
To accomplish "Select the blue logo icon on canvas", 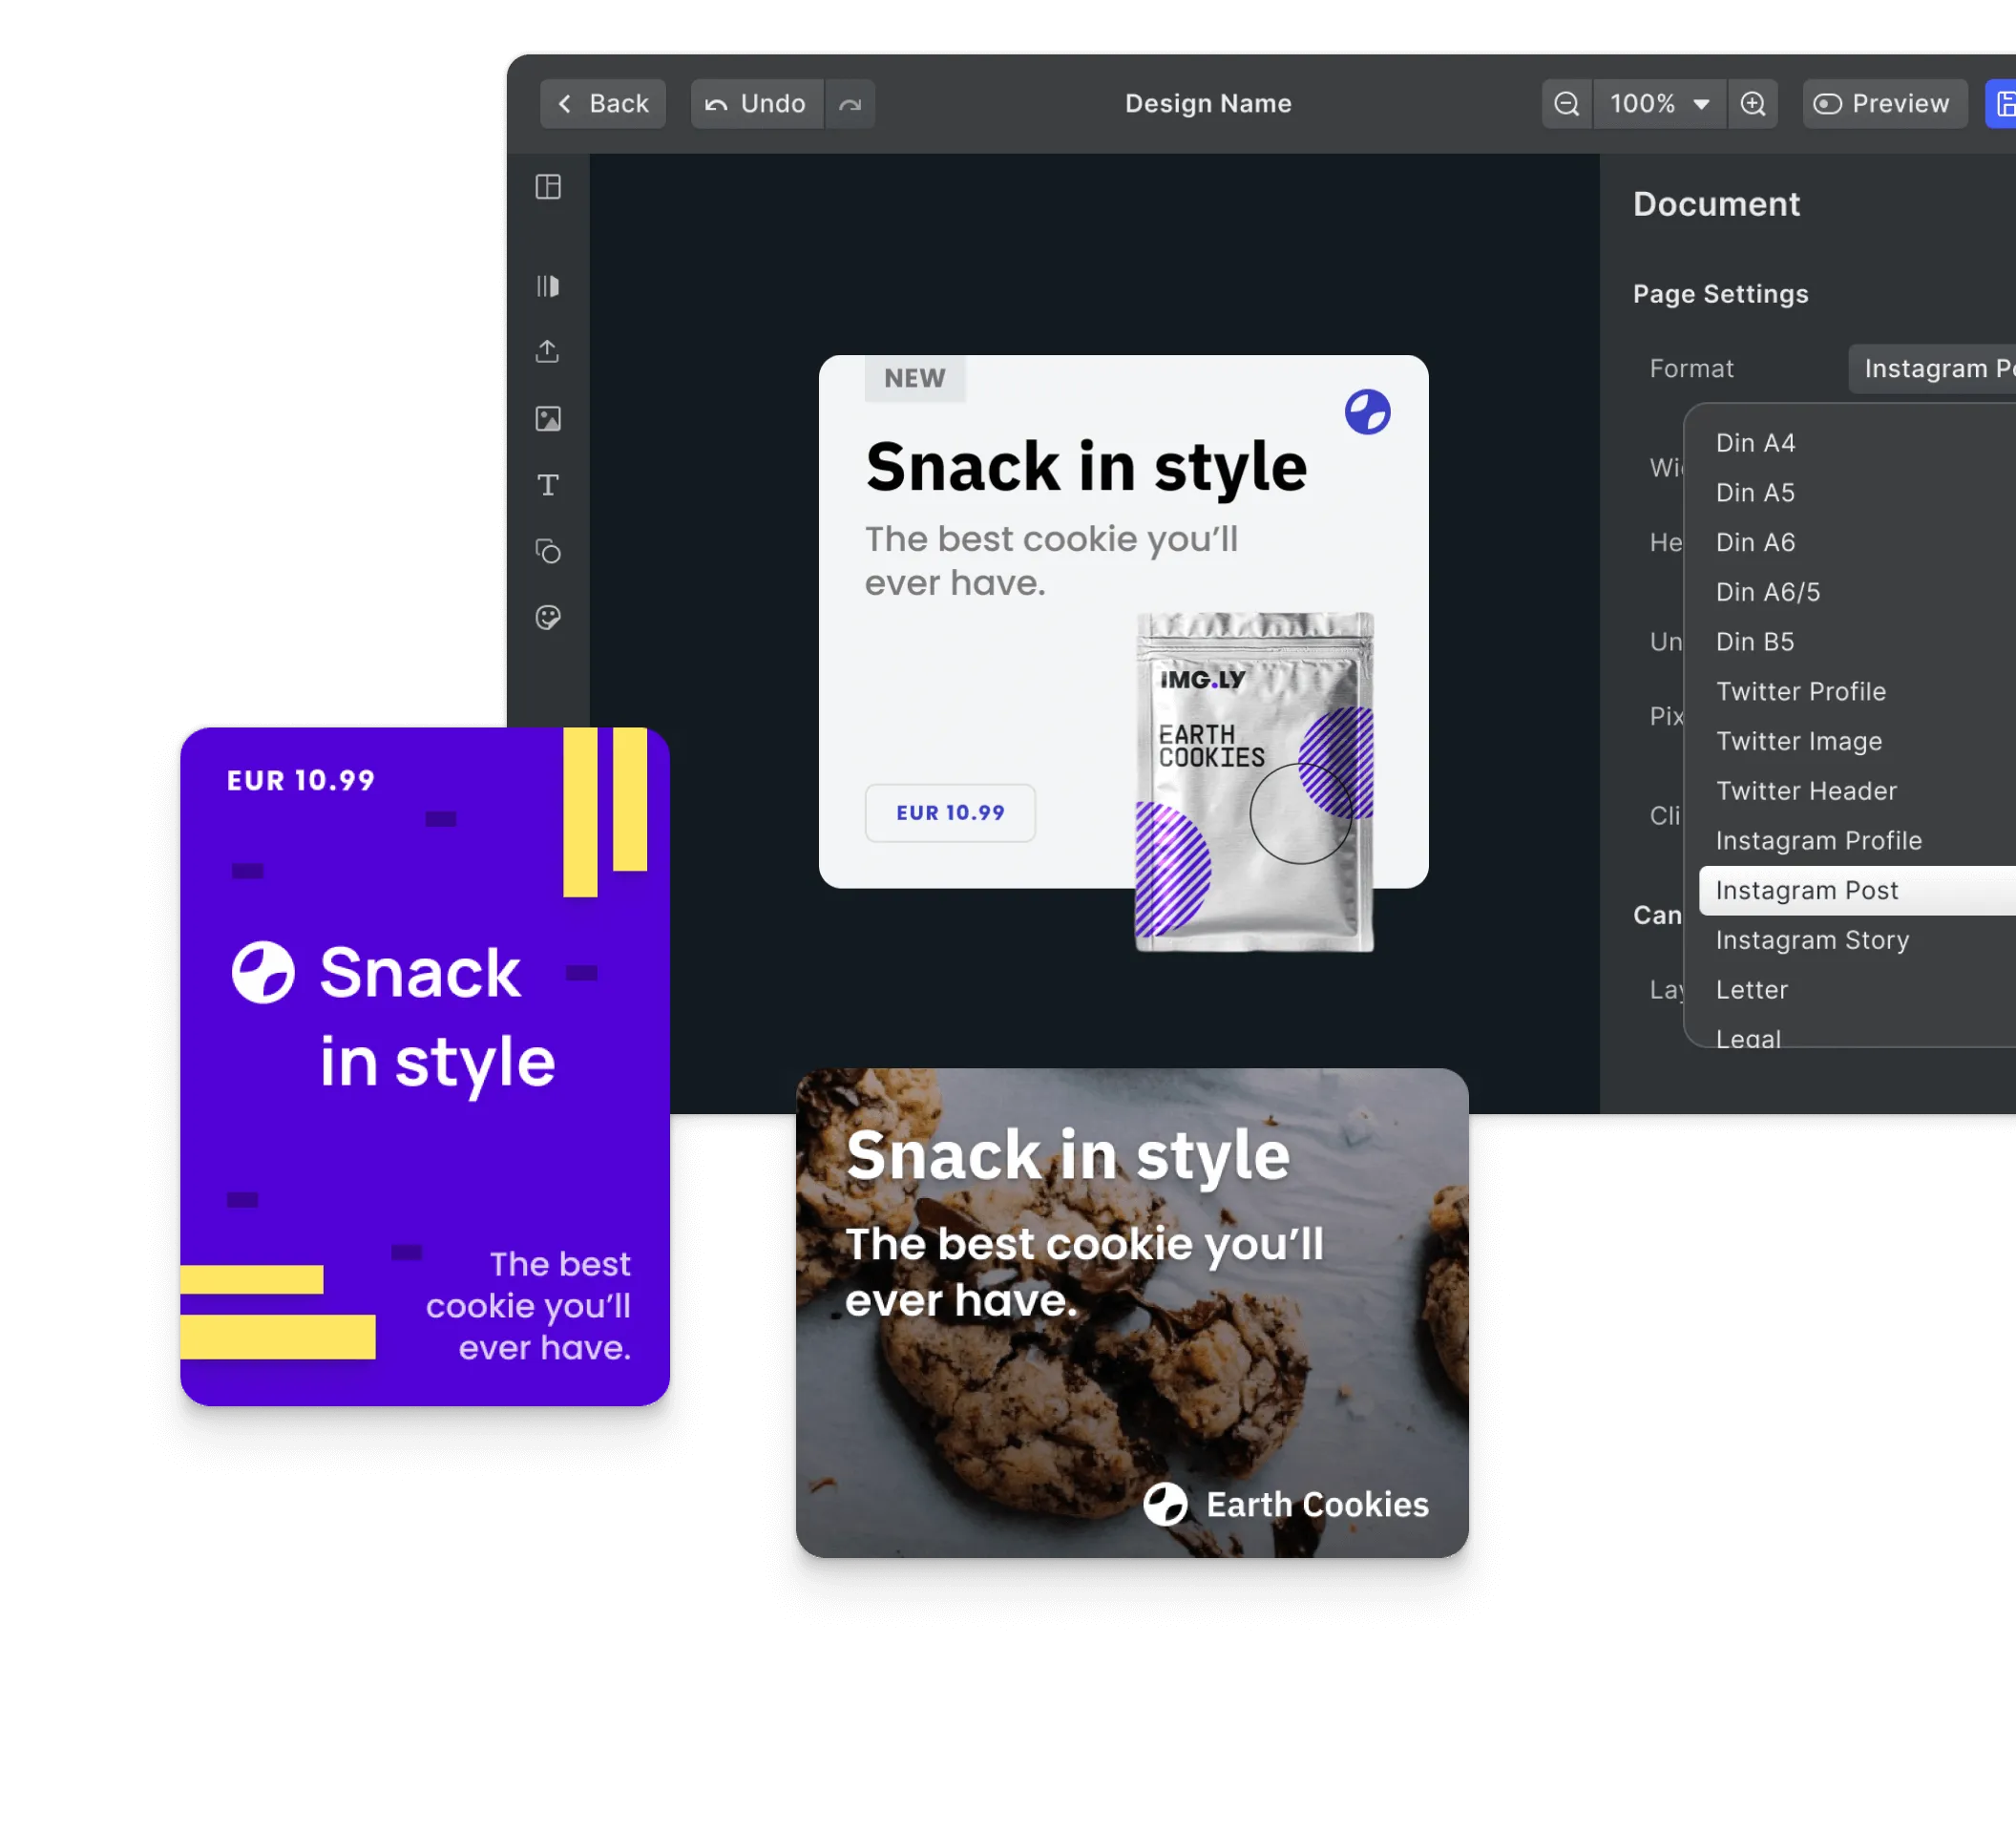I will 1367,412.
